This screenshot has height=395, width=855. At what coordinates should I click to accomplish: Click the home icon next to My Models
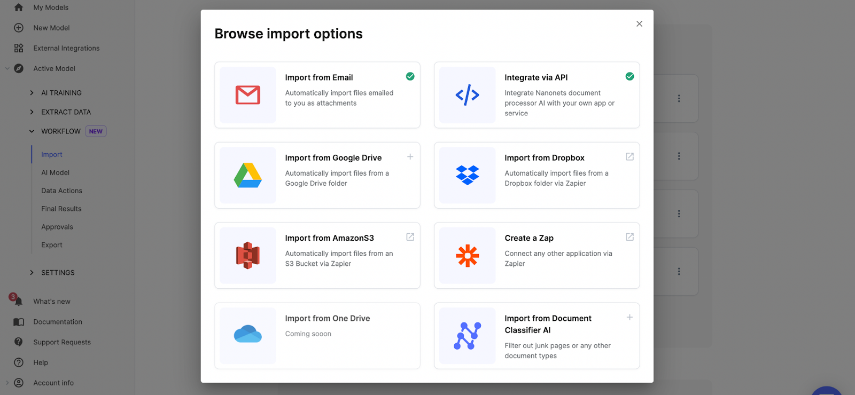pos(19,7)
